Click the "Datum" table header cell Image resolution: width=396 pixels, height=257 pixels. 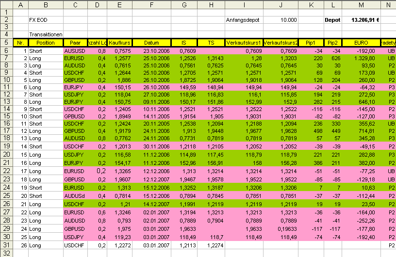click(x=151, y=43)
